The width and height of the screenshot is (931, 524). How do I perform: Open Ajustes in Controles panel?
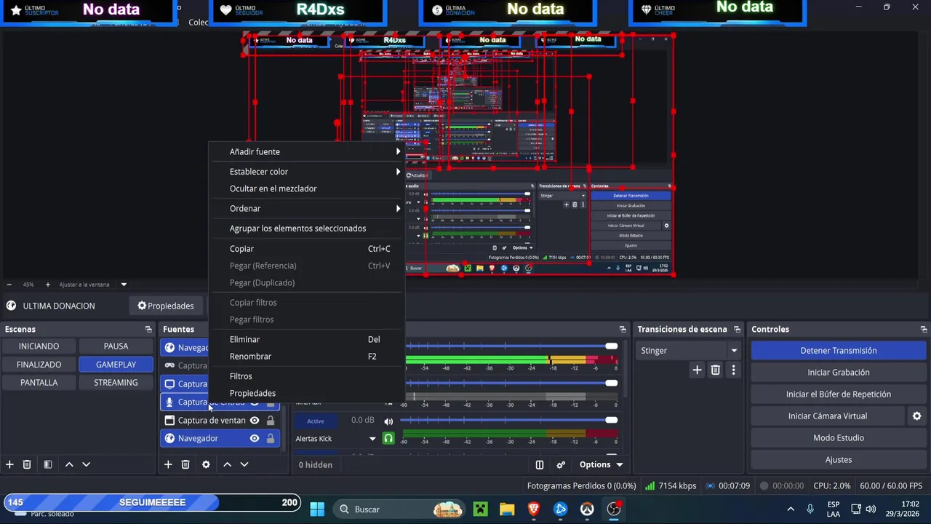[838, 459]
